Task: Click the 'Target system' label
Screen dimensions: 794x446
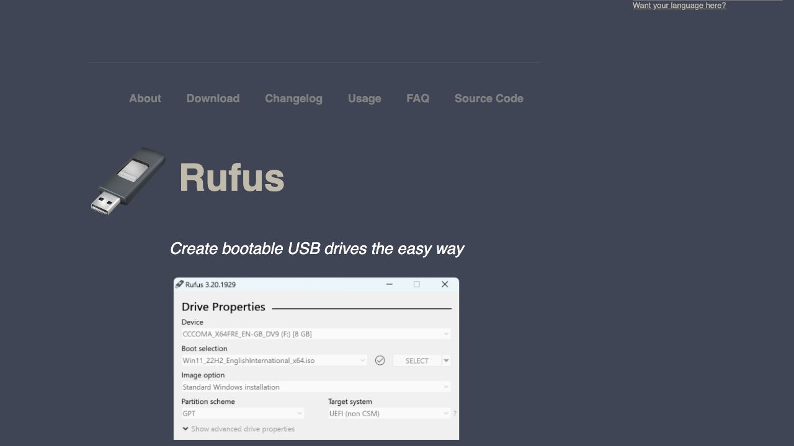Action: click(350, 401)
